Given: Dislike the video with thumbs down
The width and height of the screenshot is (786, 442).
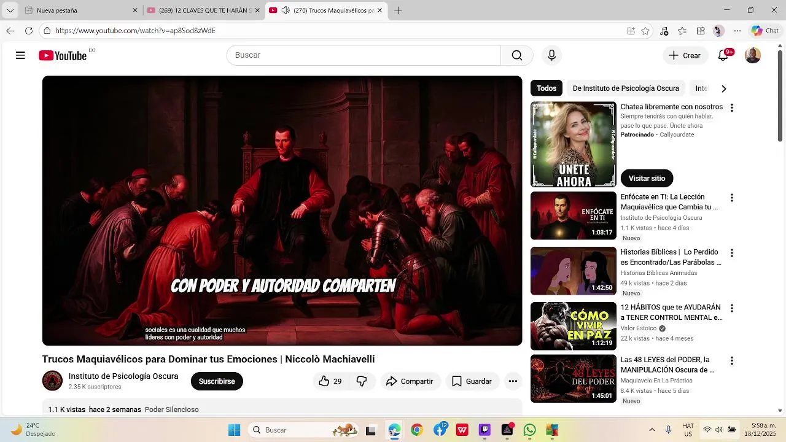Looking at the screenshot, I should (x=362, y=381).
